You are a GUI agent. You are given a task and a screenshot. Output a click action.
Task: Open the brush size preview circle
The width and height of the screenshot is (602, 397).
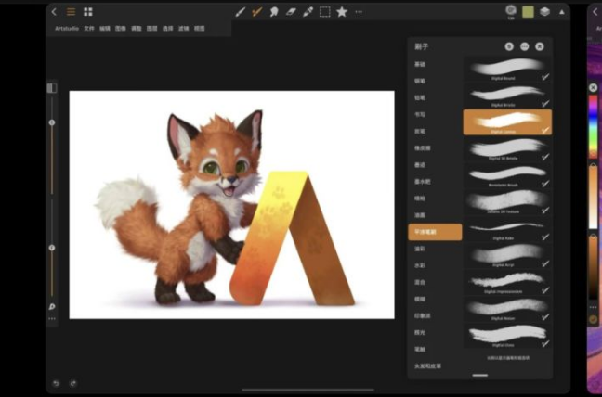pyautogui.click(x=510, y=10)
